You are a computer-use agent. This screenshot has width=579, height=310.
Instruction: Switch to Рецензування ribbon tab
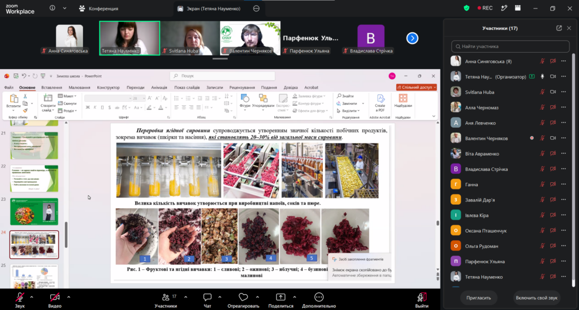click(242, 88)
